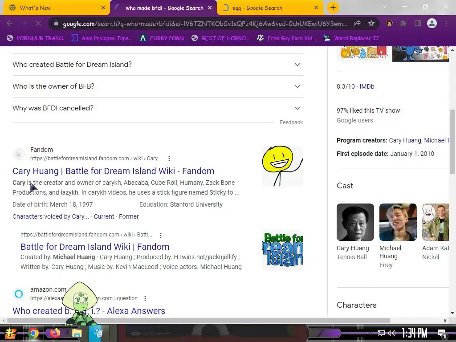Click the browser back arrow

point(10,23)
